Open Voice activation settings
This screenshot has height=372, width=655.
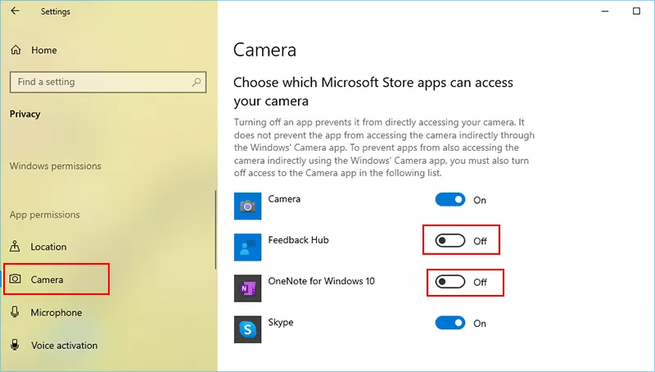tap(64, 345)
